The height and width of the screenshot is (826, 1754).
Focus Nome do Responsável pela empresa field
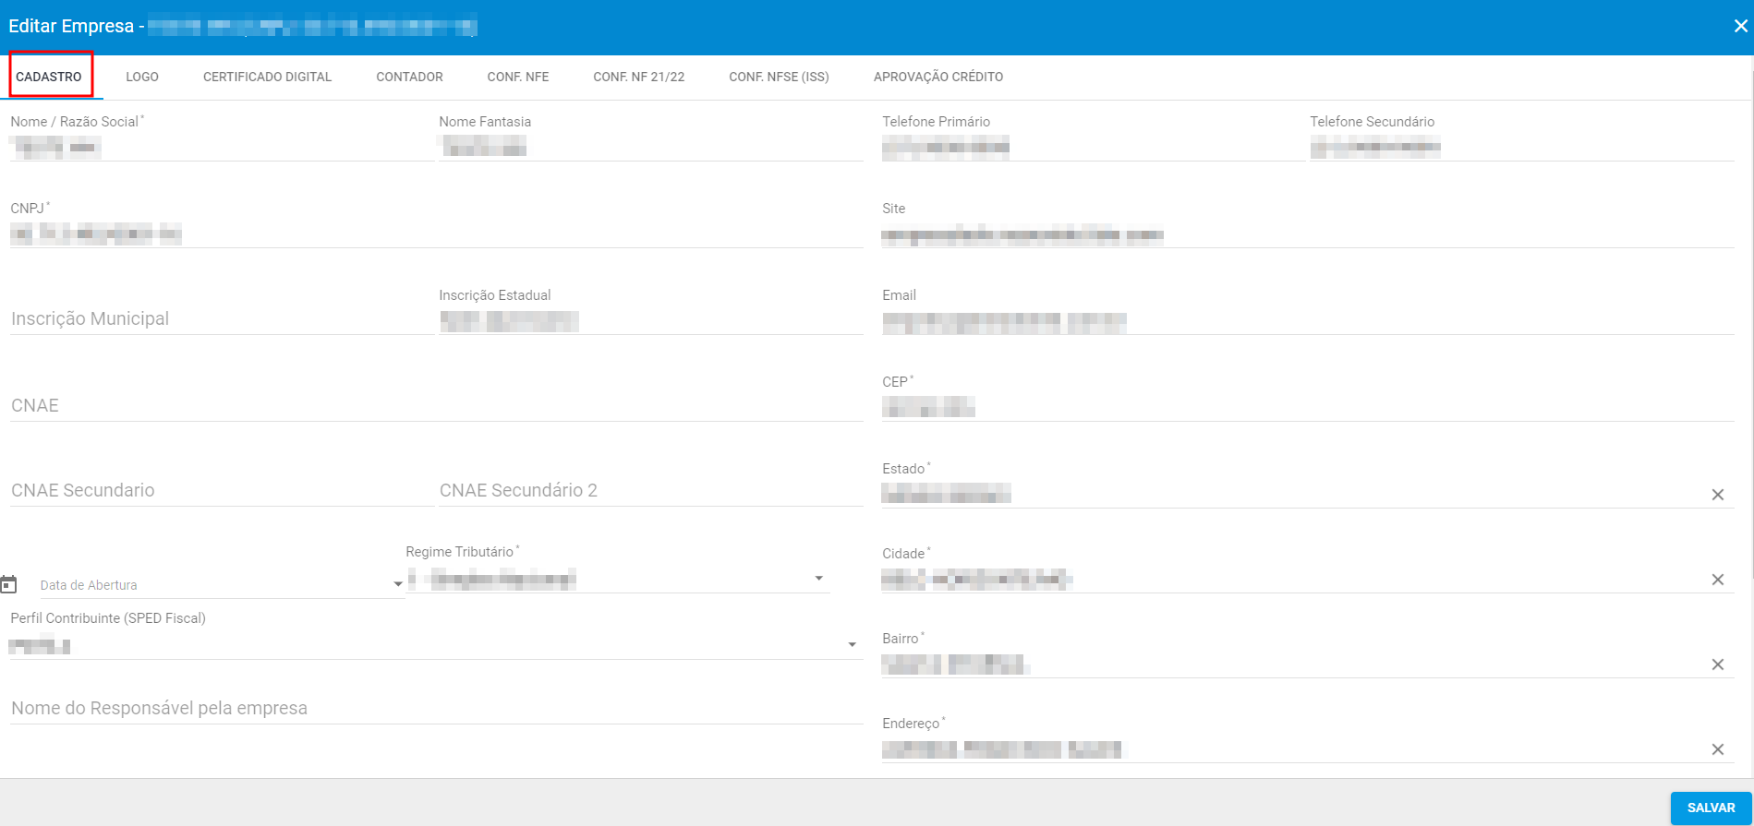tap(436, 709)
